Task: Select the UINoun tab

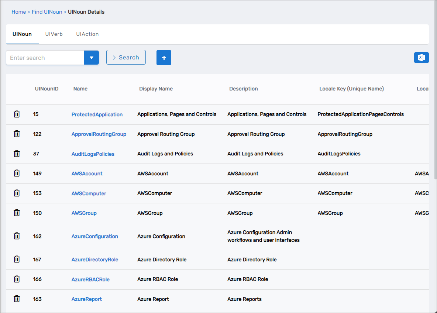Action: coord(22,34)
